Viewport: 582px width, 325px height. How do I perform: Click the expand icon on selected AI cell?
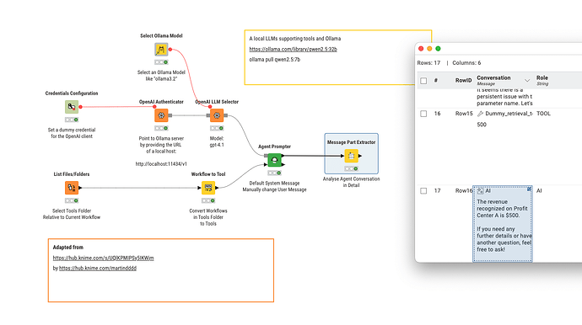[529, 189]
